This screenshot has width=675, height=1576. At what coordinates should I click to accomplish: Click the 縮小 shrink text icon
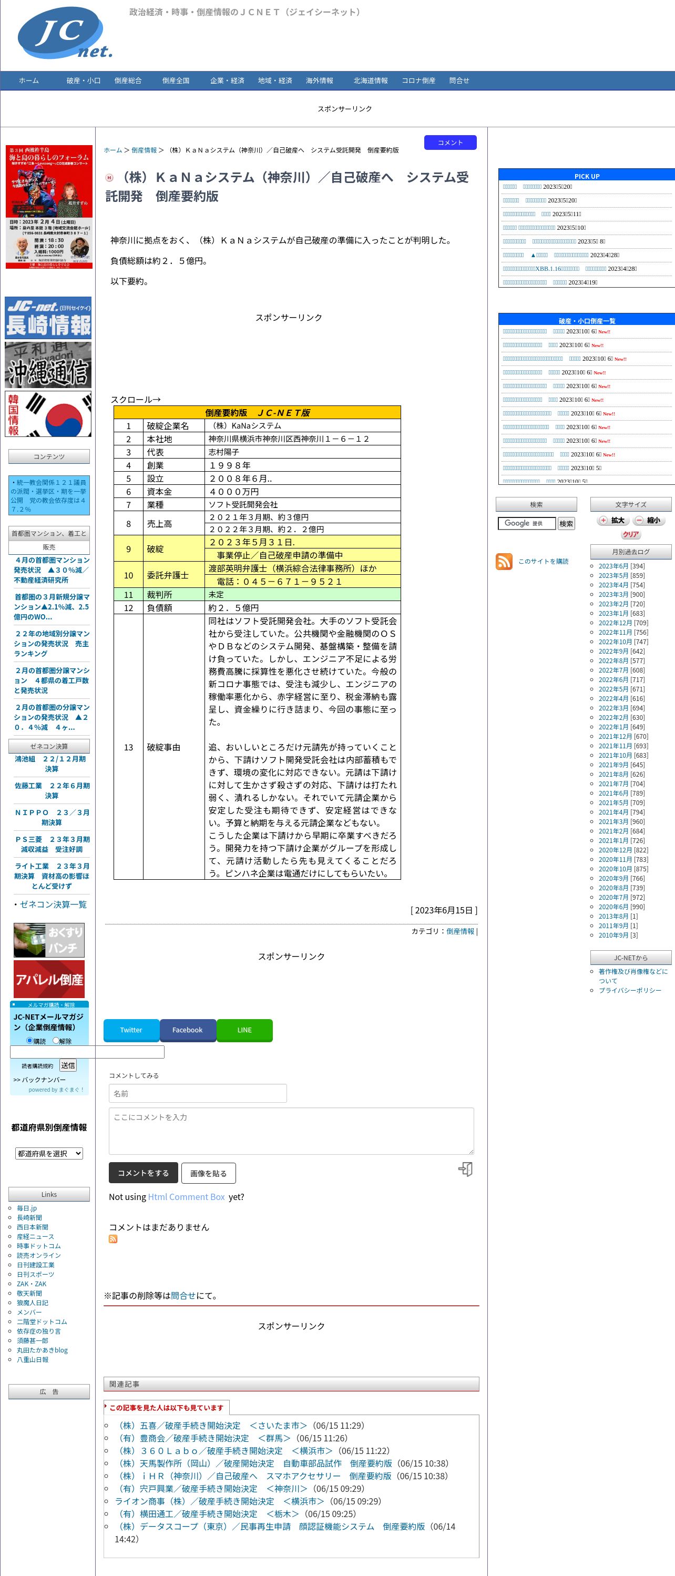coord(648,520)
